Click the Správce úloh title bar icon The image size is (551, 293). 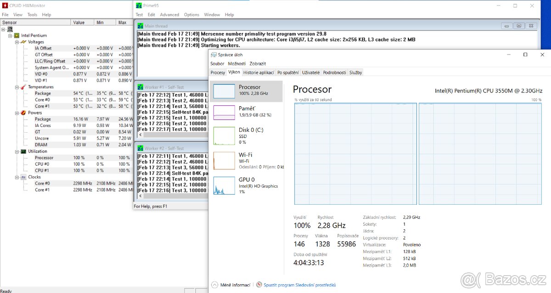214,55
